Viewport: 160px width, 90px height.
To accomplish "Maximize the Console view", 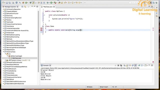I will pyautogui.click(x=152, y=65).
